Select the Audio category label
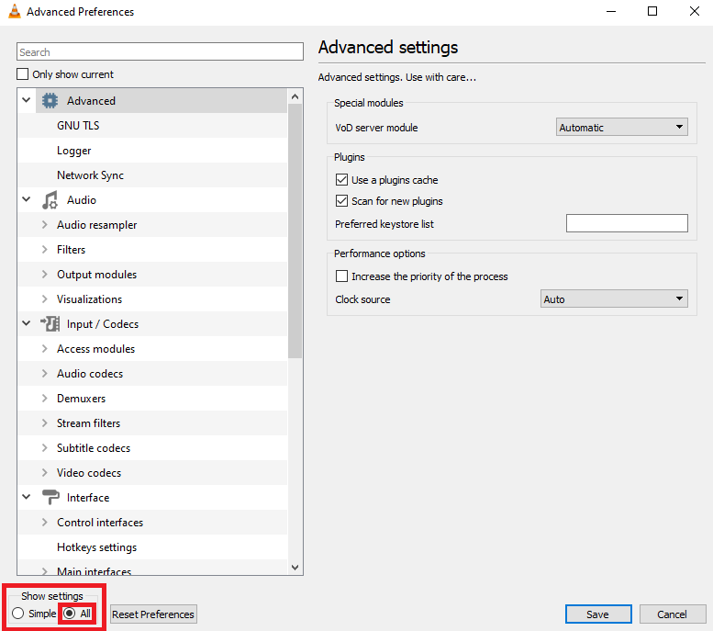The height and width of the screenshot is (631, 713). point(82,200)
